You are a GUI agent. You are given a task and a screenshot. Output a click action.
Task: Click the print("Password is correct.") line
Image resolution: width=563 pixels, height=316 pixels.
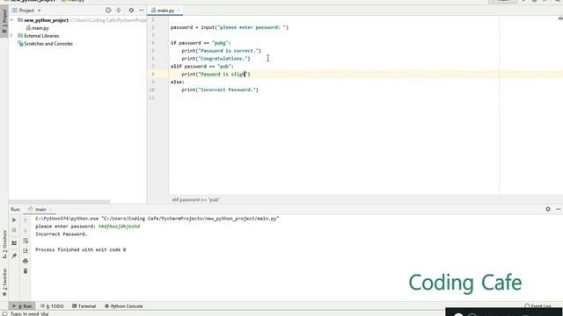point(221,51)
